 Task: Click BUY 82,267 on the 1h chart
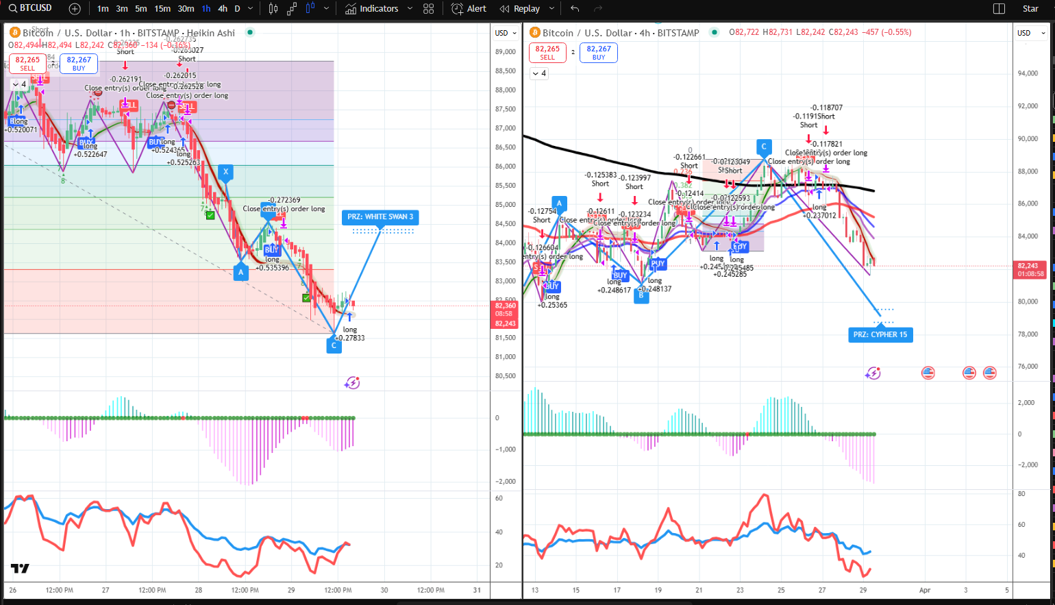click(79, 64)
